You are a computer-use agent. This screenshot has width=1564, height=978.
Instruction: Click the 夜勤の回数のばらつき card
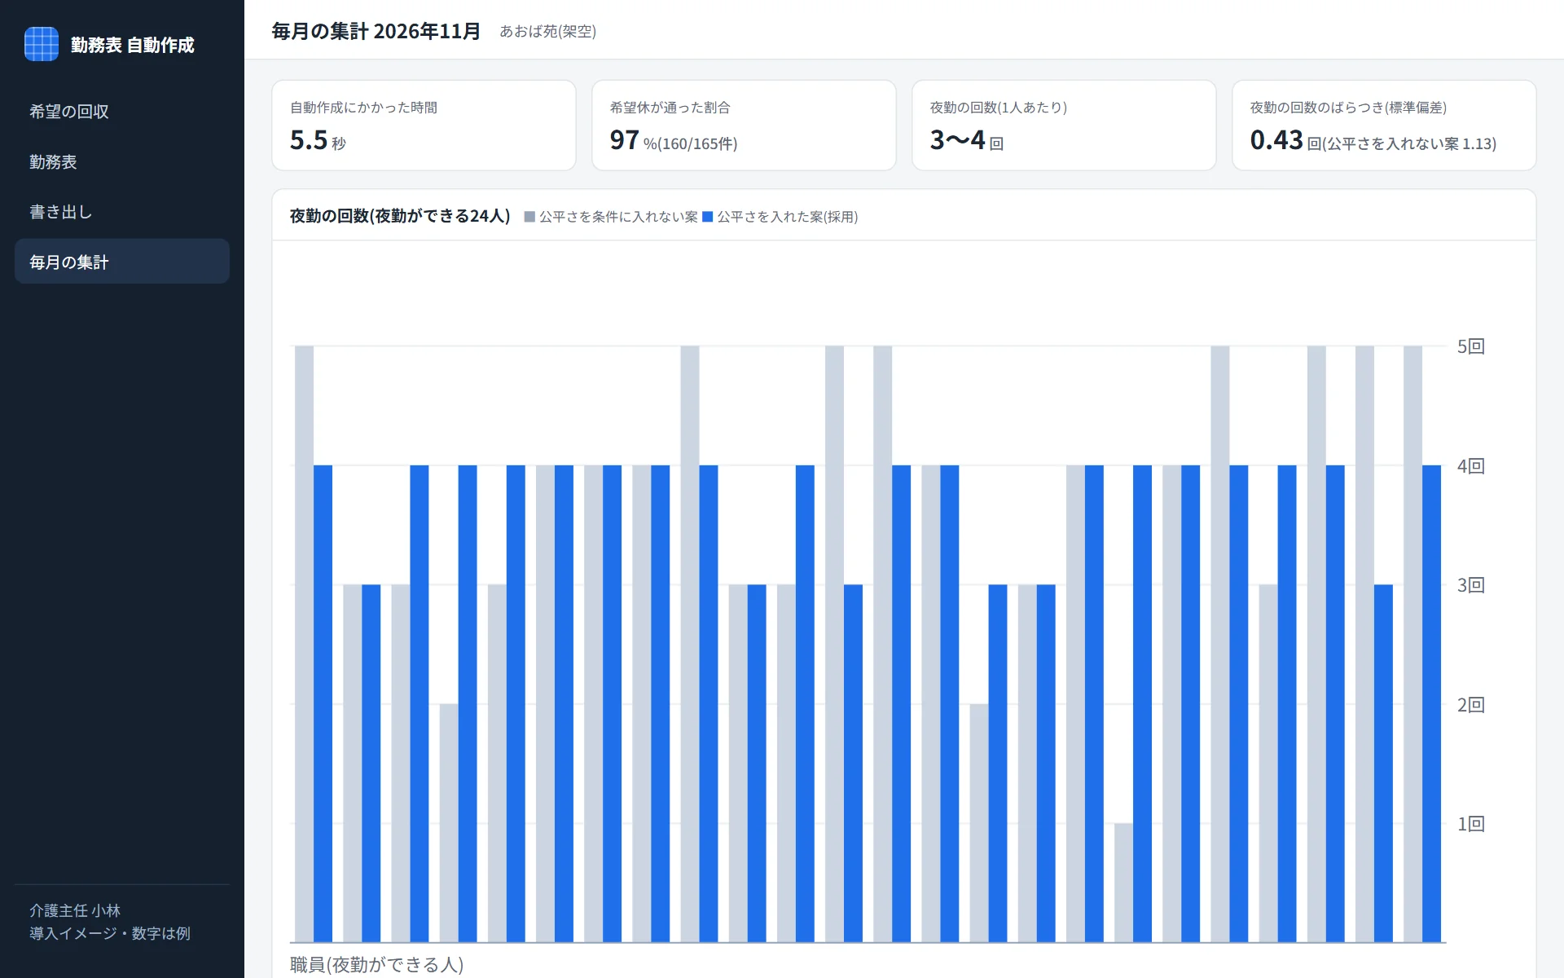coord(1384,126)
